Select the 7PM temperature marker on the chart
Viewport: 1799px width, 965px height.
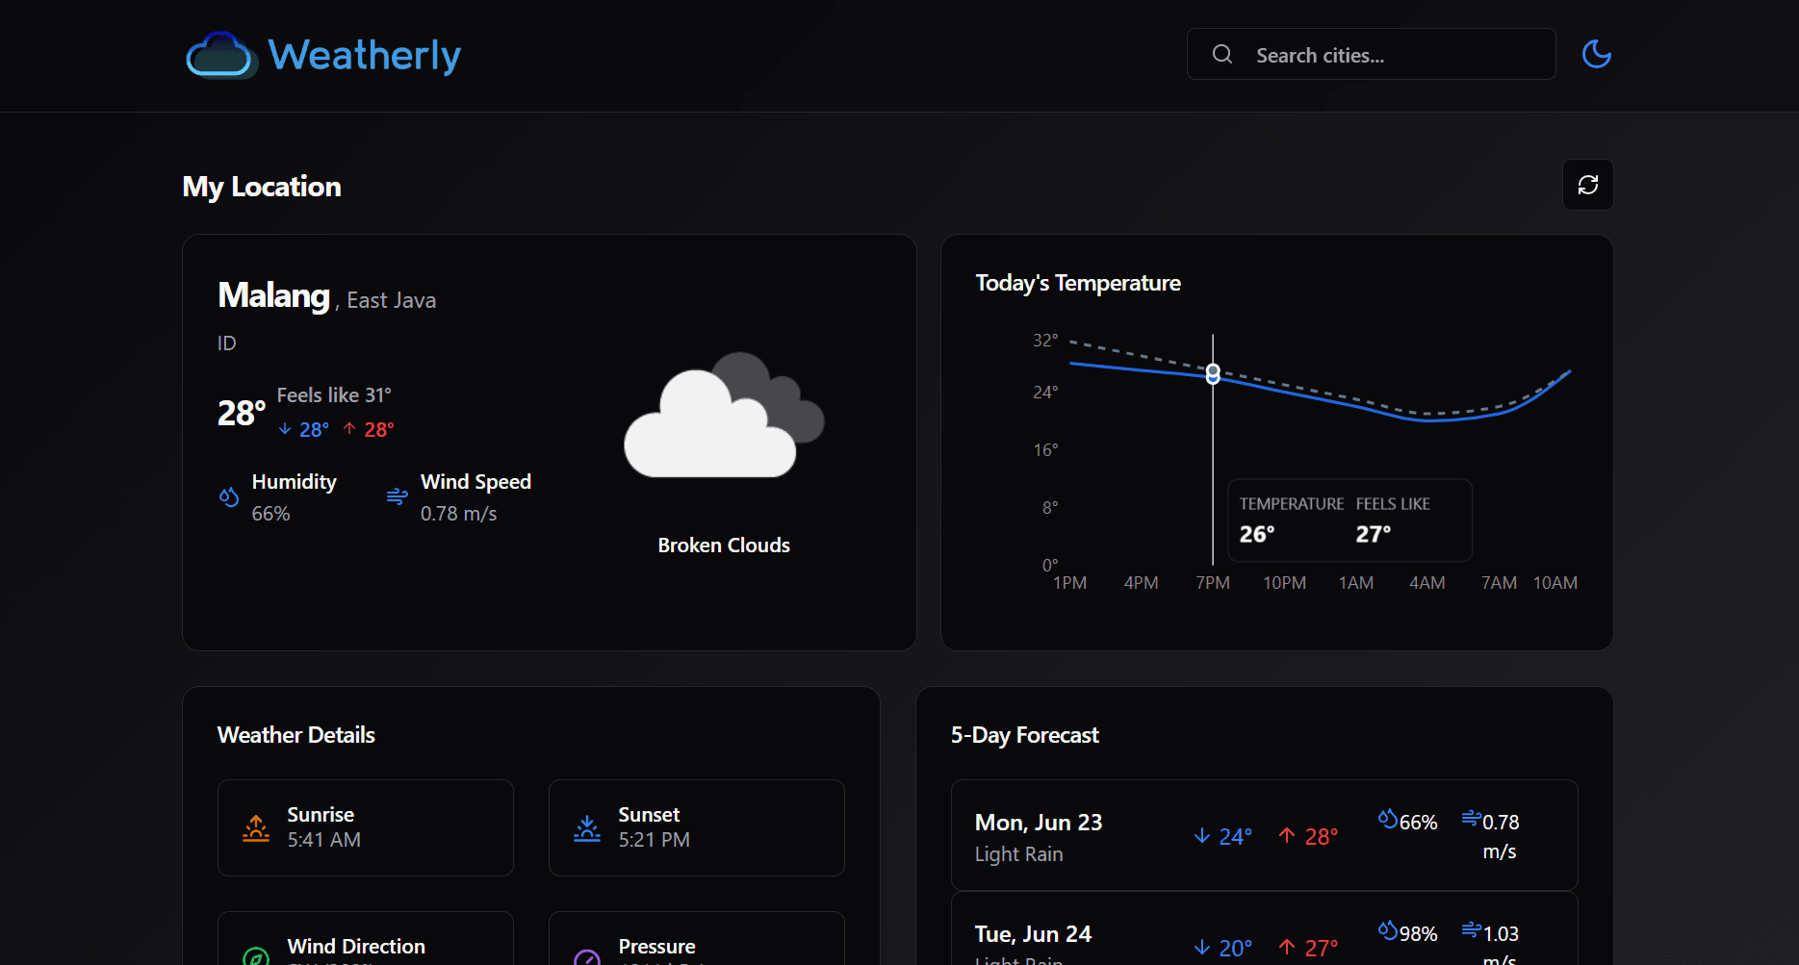click(1212, 373)
